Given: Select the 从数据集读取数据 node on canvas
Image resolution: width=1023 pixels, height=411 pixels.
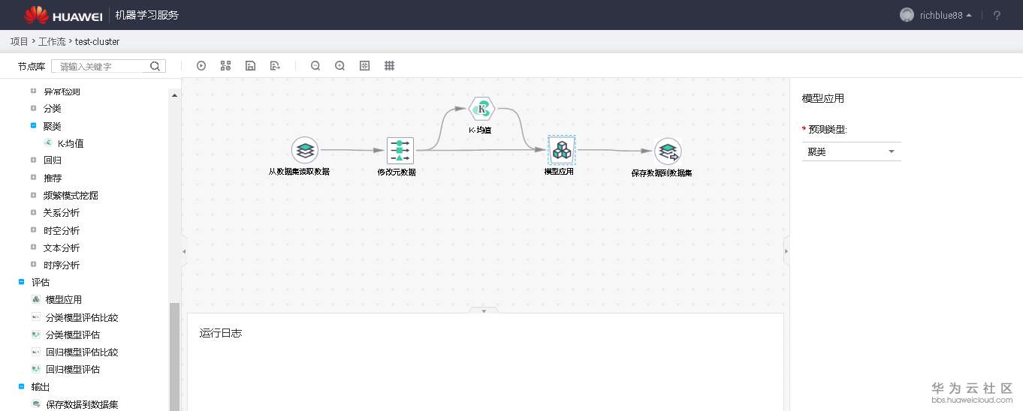Looking at the screenshot, I should (x=304, y=150).
